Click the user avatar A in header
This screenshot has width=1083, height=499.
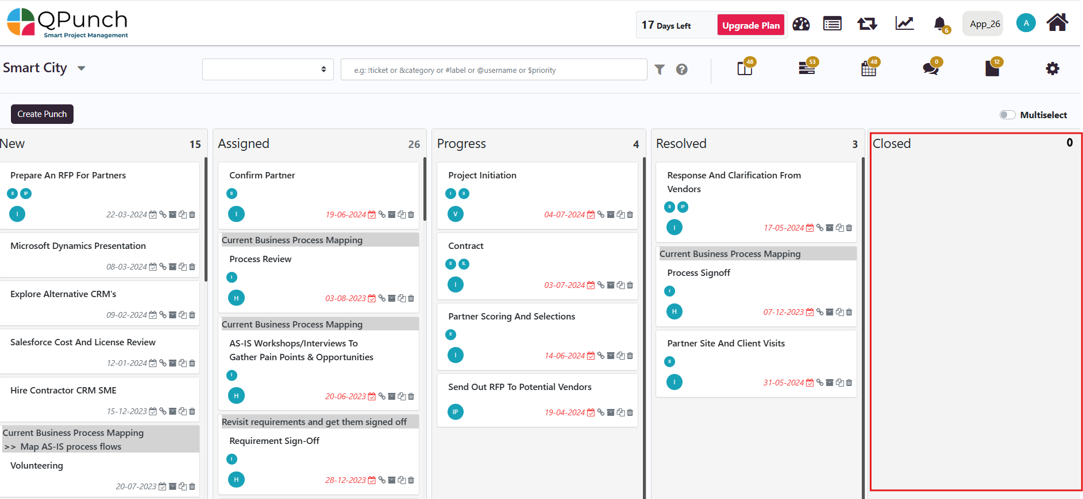pos(1026,24)
